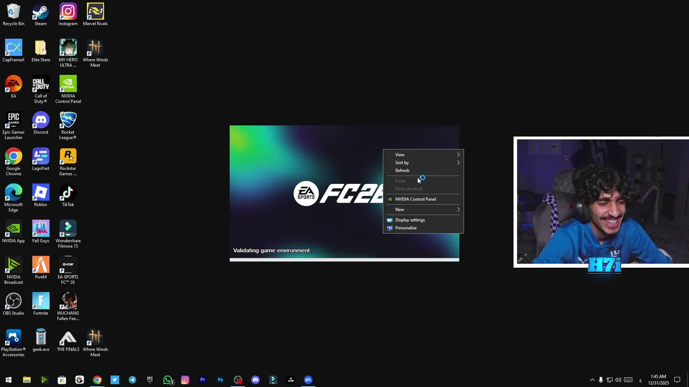Open network settings from the tray
Viewport: 689px width, 387px height.
pyautogui.click(x=609, y=380)
